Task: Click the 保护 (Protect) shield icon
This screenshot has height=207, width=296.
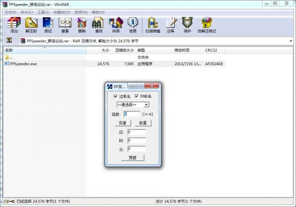Action: pyautogui.click(x=187, y=23)
